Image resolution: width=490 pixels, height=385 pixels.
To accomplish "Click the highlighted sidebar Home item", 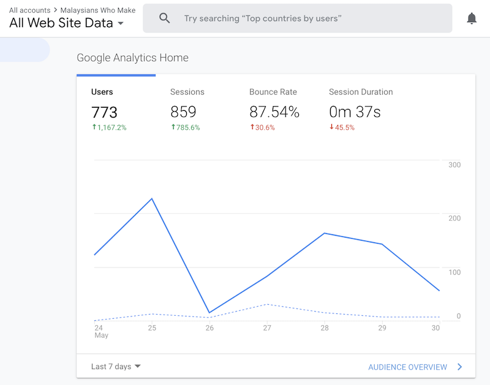I will point(24,50).
